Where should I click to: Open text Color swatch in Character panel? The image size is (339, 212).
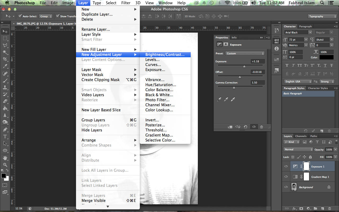click(x=327, y=57)
